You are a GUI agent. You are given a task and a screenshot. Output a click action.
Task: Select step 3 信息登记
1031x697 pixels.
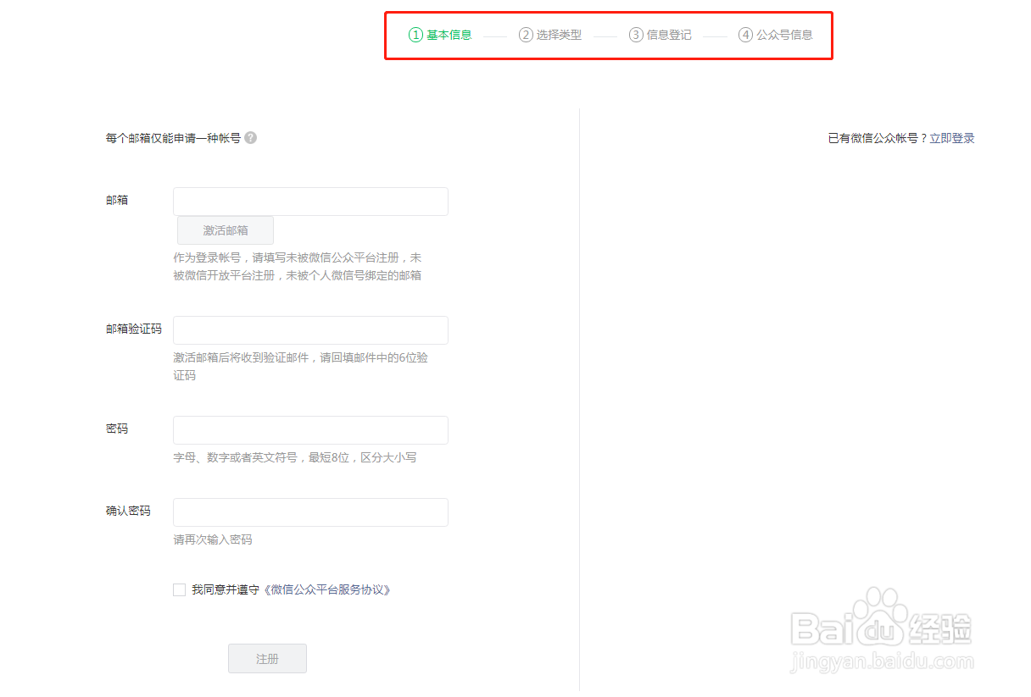click(x=660, y=35)
